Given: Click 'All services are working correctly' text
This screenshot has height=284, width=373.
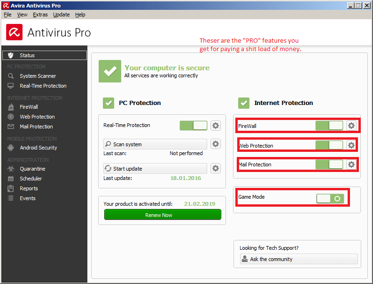Looking at the screenshot, I should tap(161, 75).
